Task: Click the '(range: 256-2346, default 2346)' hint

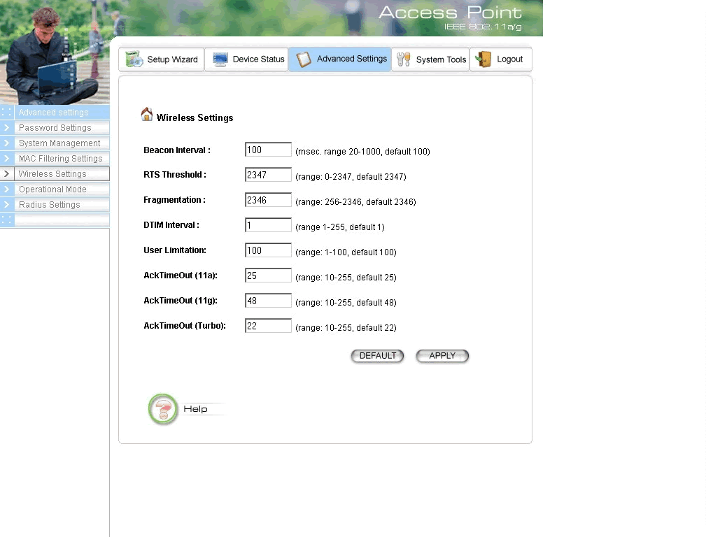Action: click(x=355, y=202)
